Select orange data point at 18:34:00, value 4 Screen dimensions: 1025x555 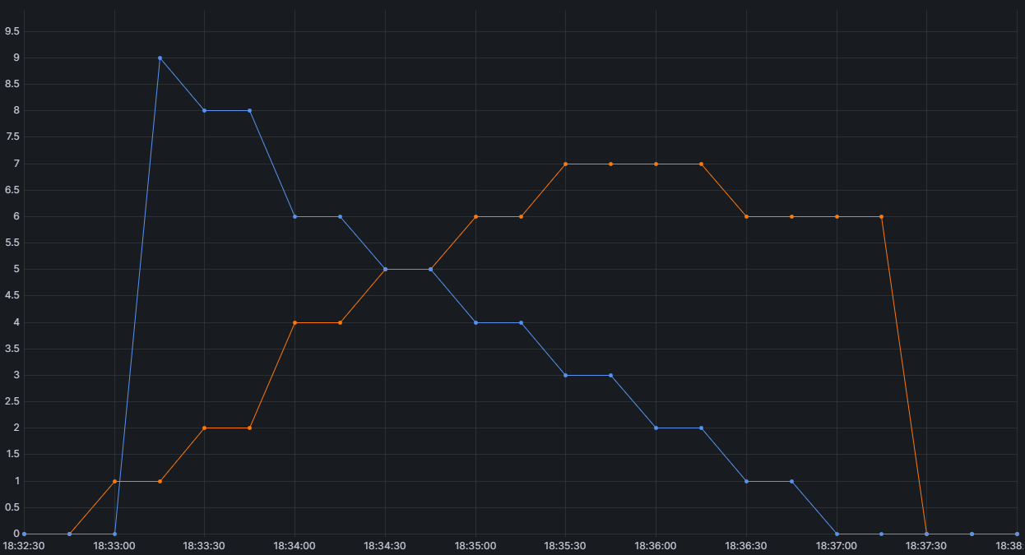click(x=295, y=322)
